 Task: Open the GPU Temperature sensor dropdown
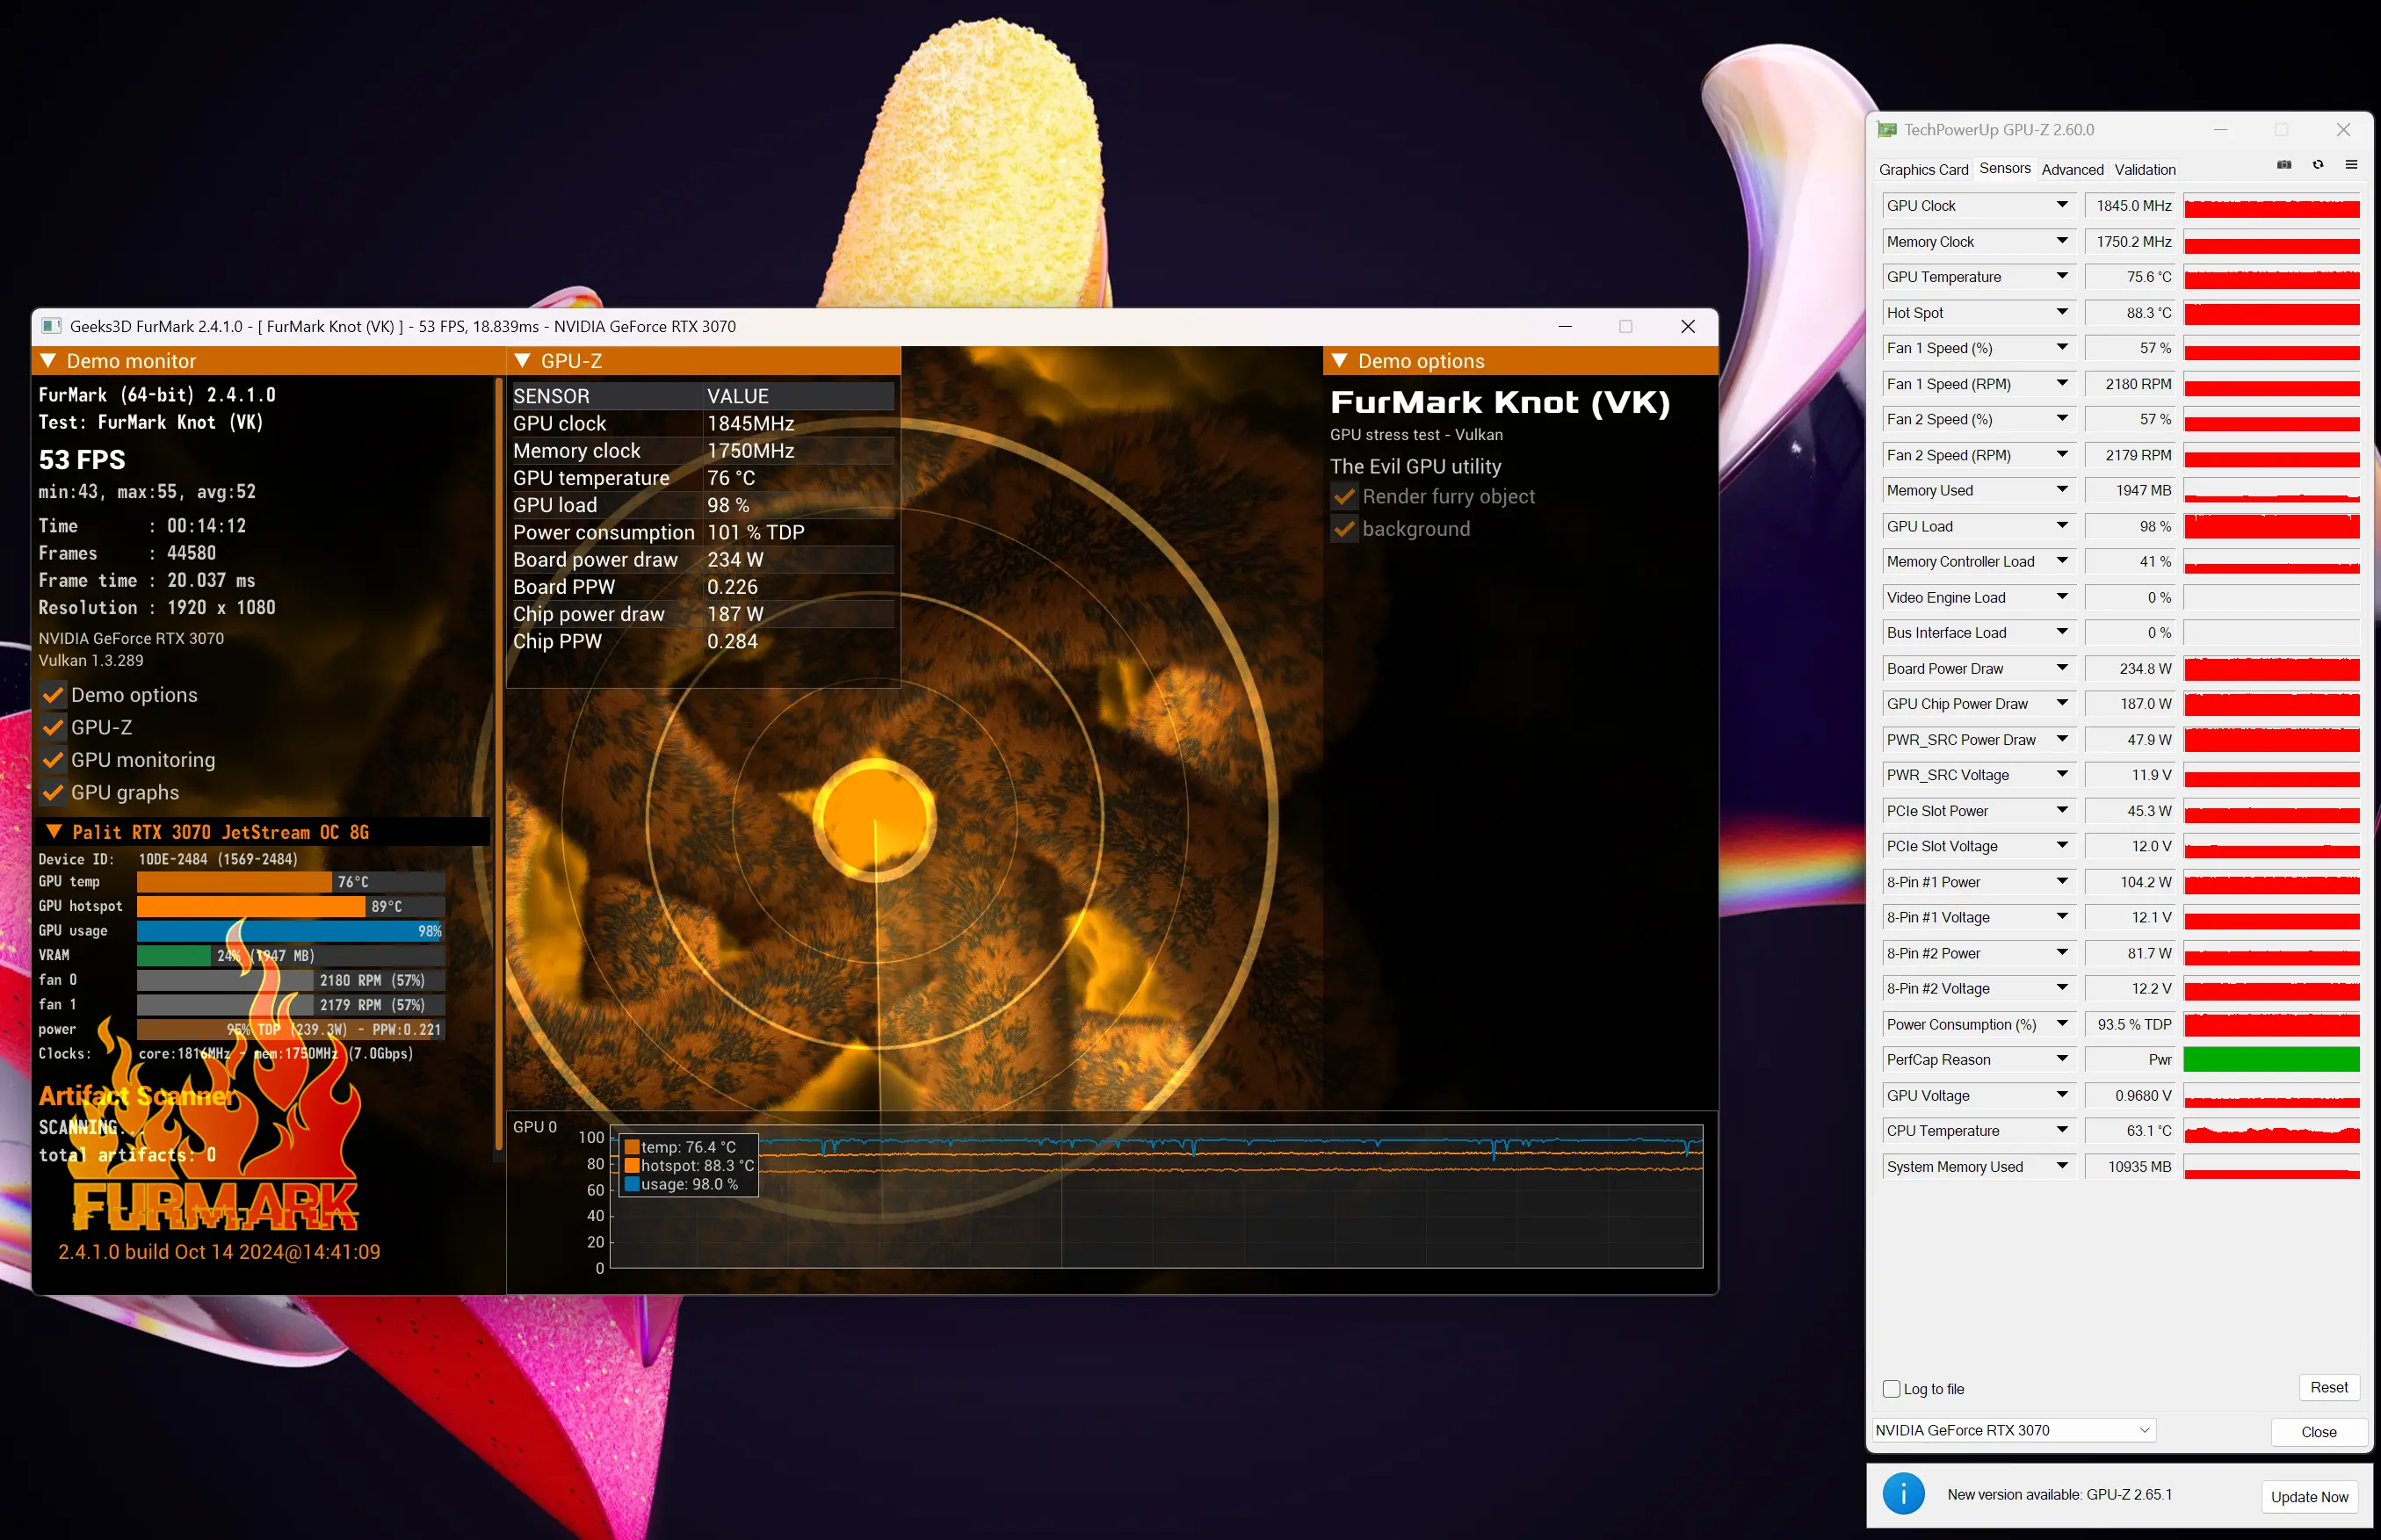(2062, 276)
